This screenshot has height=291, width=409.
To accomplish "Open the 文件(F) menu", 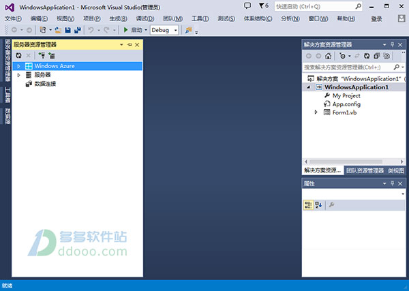I will point(14,18).
